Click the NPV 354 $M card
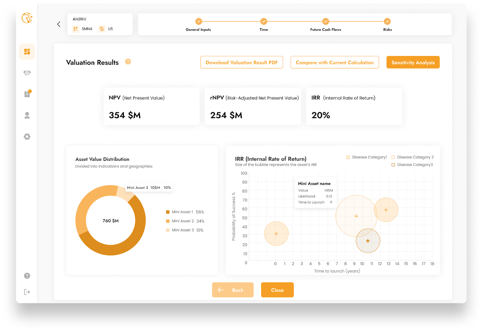This screenshot has width=482, height=331. [x=152, y=106]
